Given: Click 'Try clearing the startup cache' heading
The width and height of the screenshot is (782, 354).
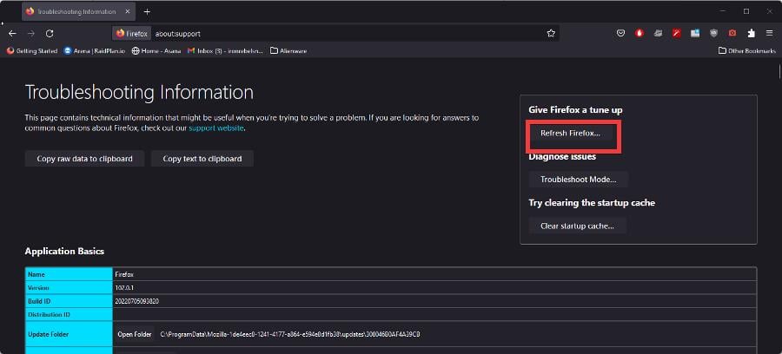Looking at the screenshot, I should pos(592,203).
